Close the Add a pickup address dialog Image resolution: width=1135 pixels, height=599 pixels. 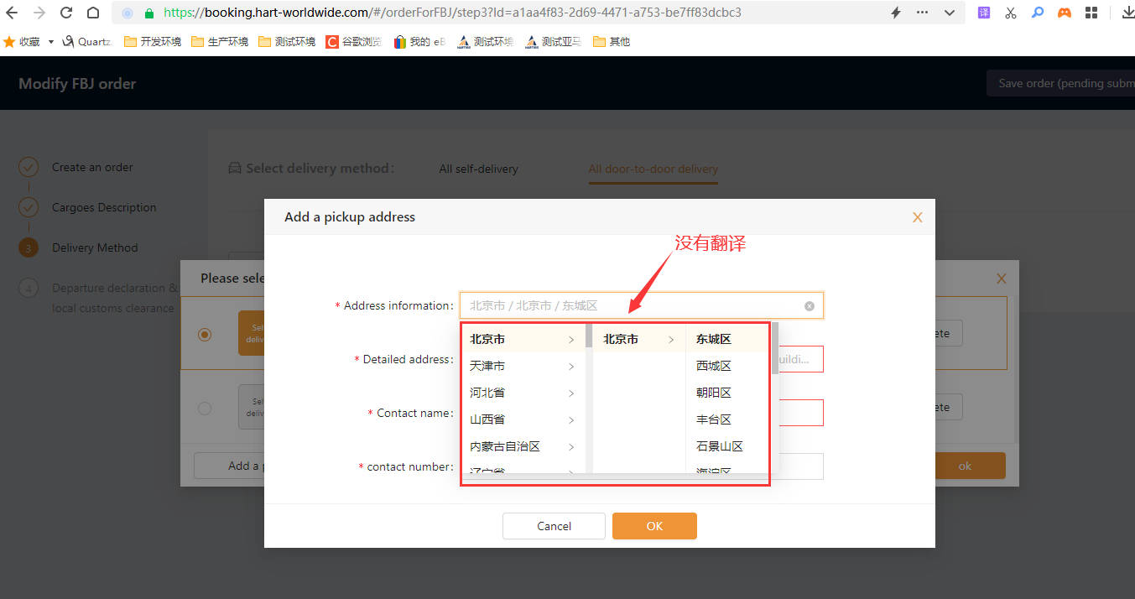(x=917, y=217)
